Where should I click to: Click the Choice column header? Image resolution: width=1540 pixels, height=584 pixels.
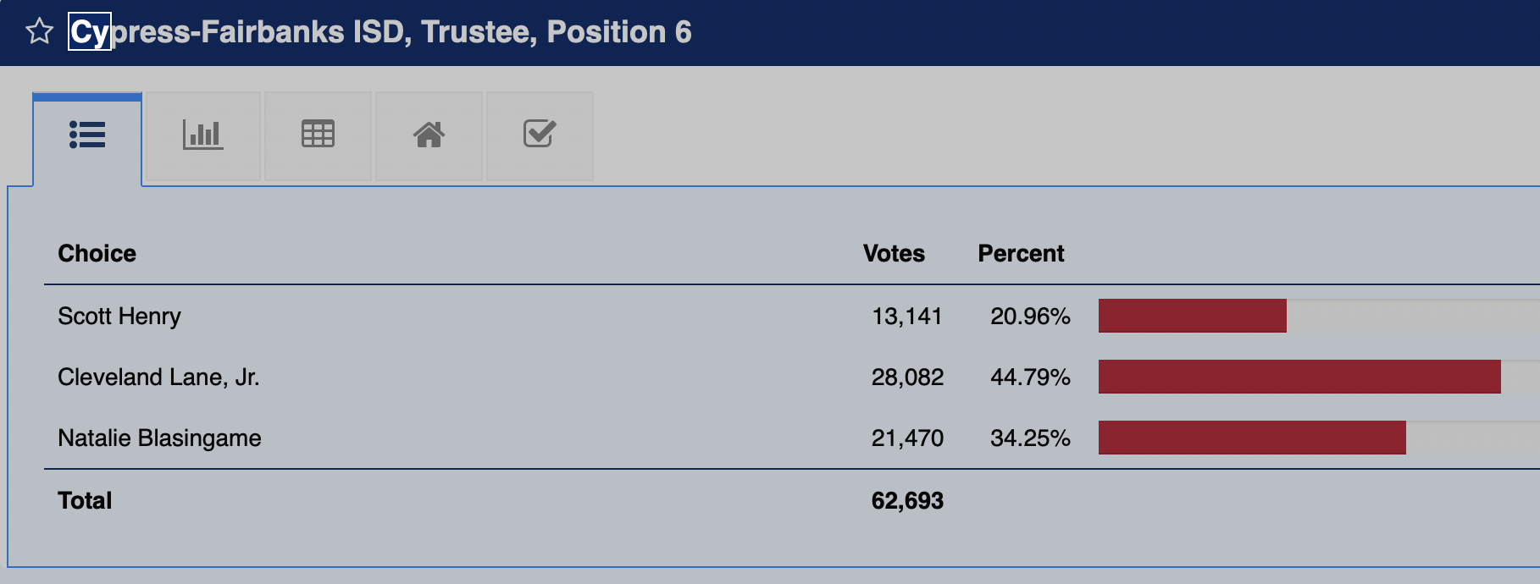[x=97, y=254]
